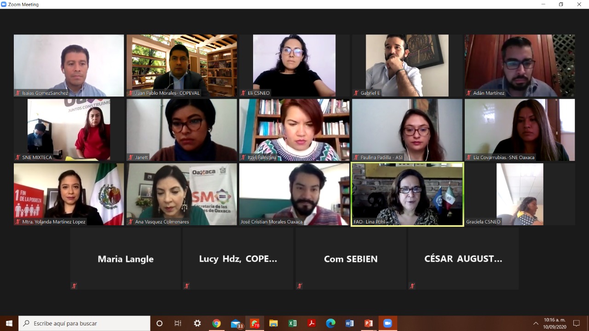The image size is (589, 331).
Task: Show hidden system tray icons chevron
Action: click(536, 323)
